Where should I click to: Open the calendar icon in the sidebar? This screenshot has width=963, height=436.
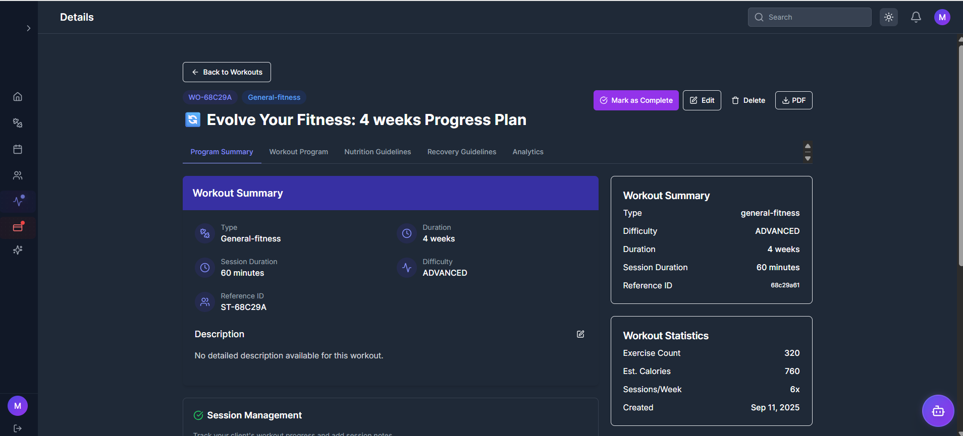[x=18, y=149]
